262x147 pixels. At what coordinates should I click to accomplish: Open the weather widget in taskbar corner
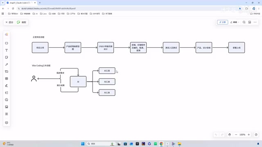(8, 144)
